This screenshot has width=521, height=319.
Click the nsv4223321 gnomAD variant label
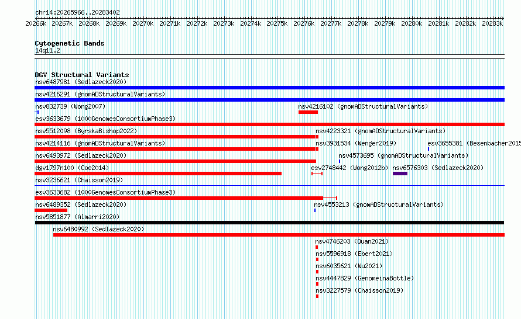[381, 131]
